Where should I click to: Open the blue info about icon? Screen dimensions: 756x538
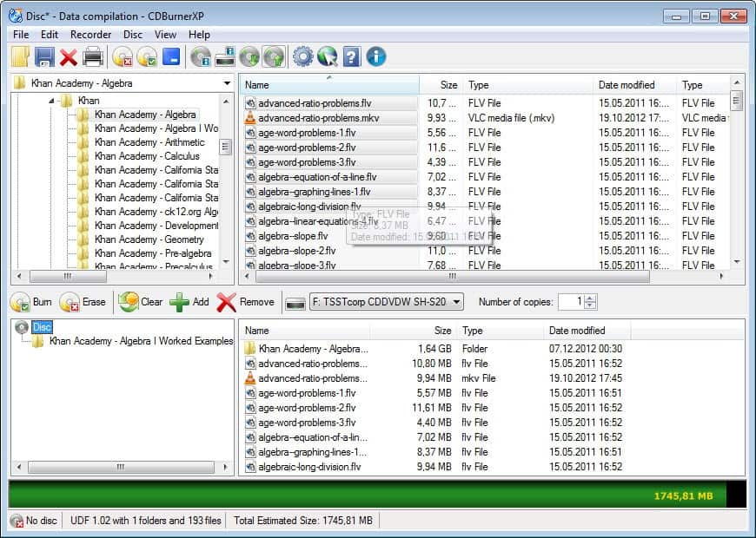[376, 56]
